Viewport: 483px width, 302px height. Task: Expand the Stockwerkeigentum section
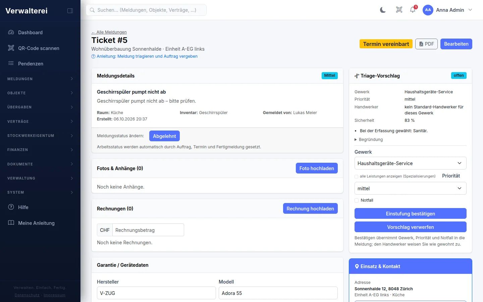pos(40,136)
